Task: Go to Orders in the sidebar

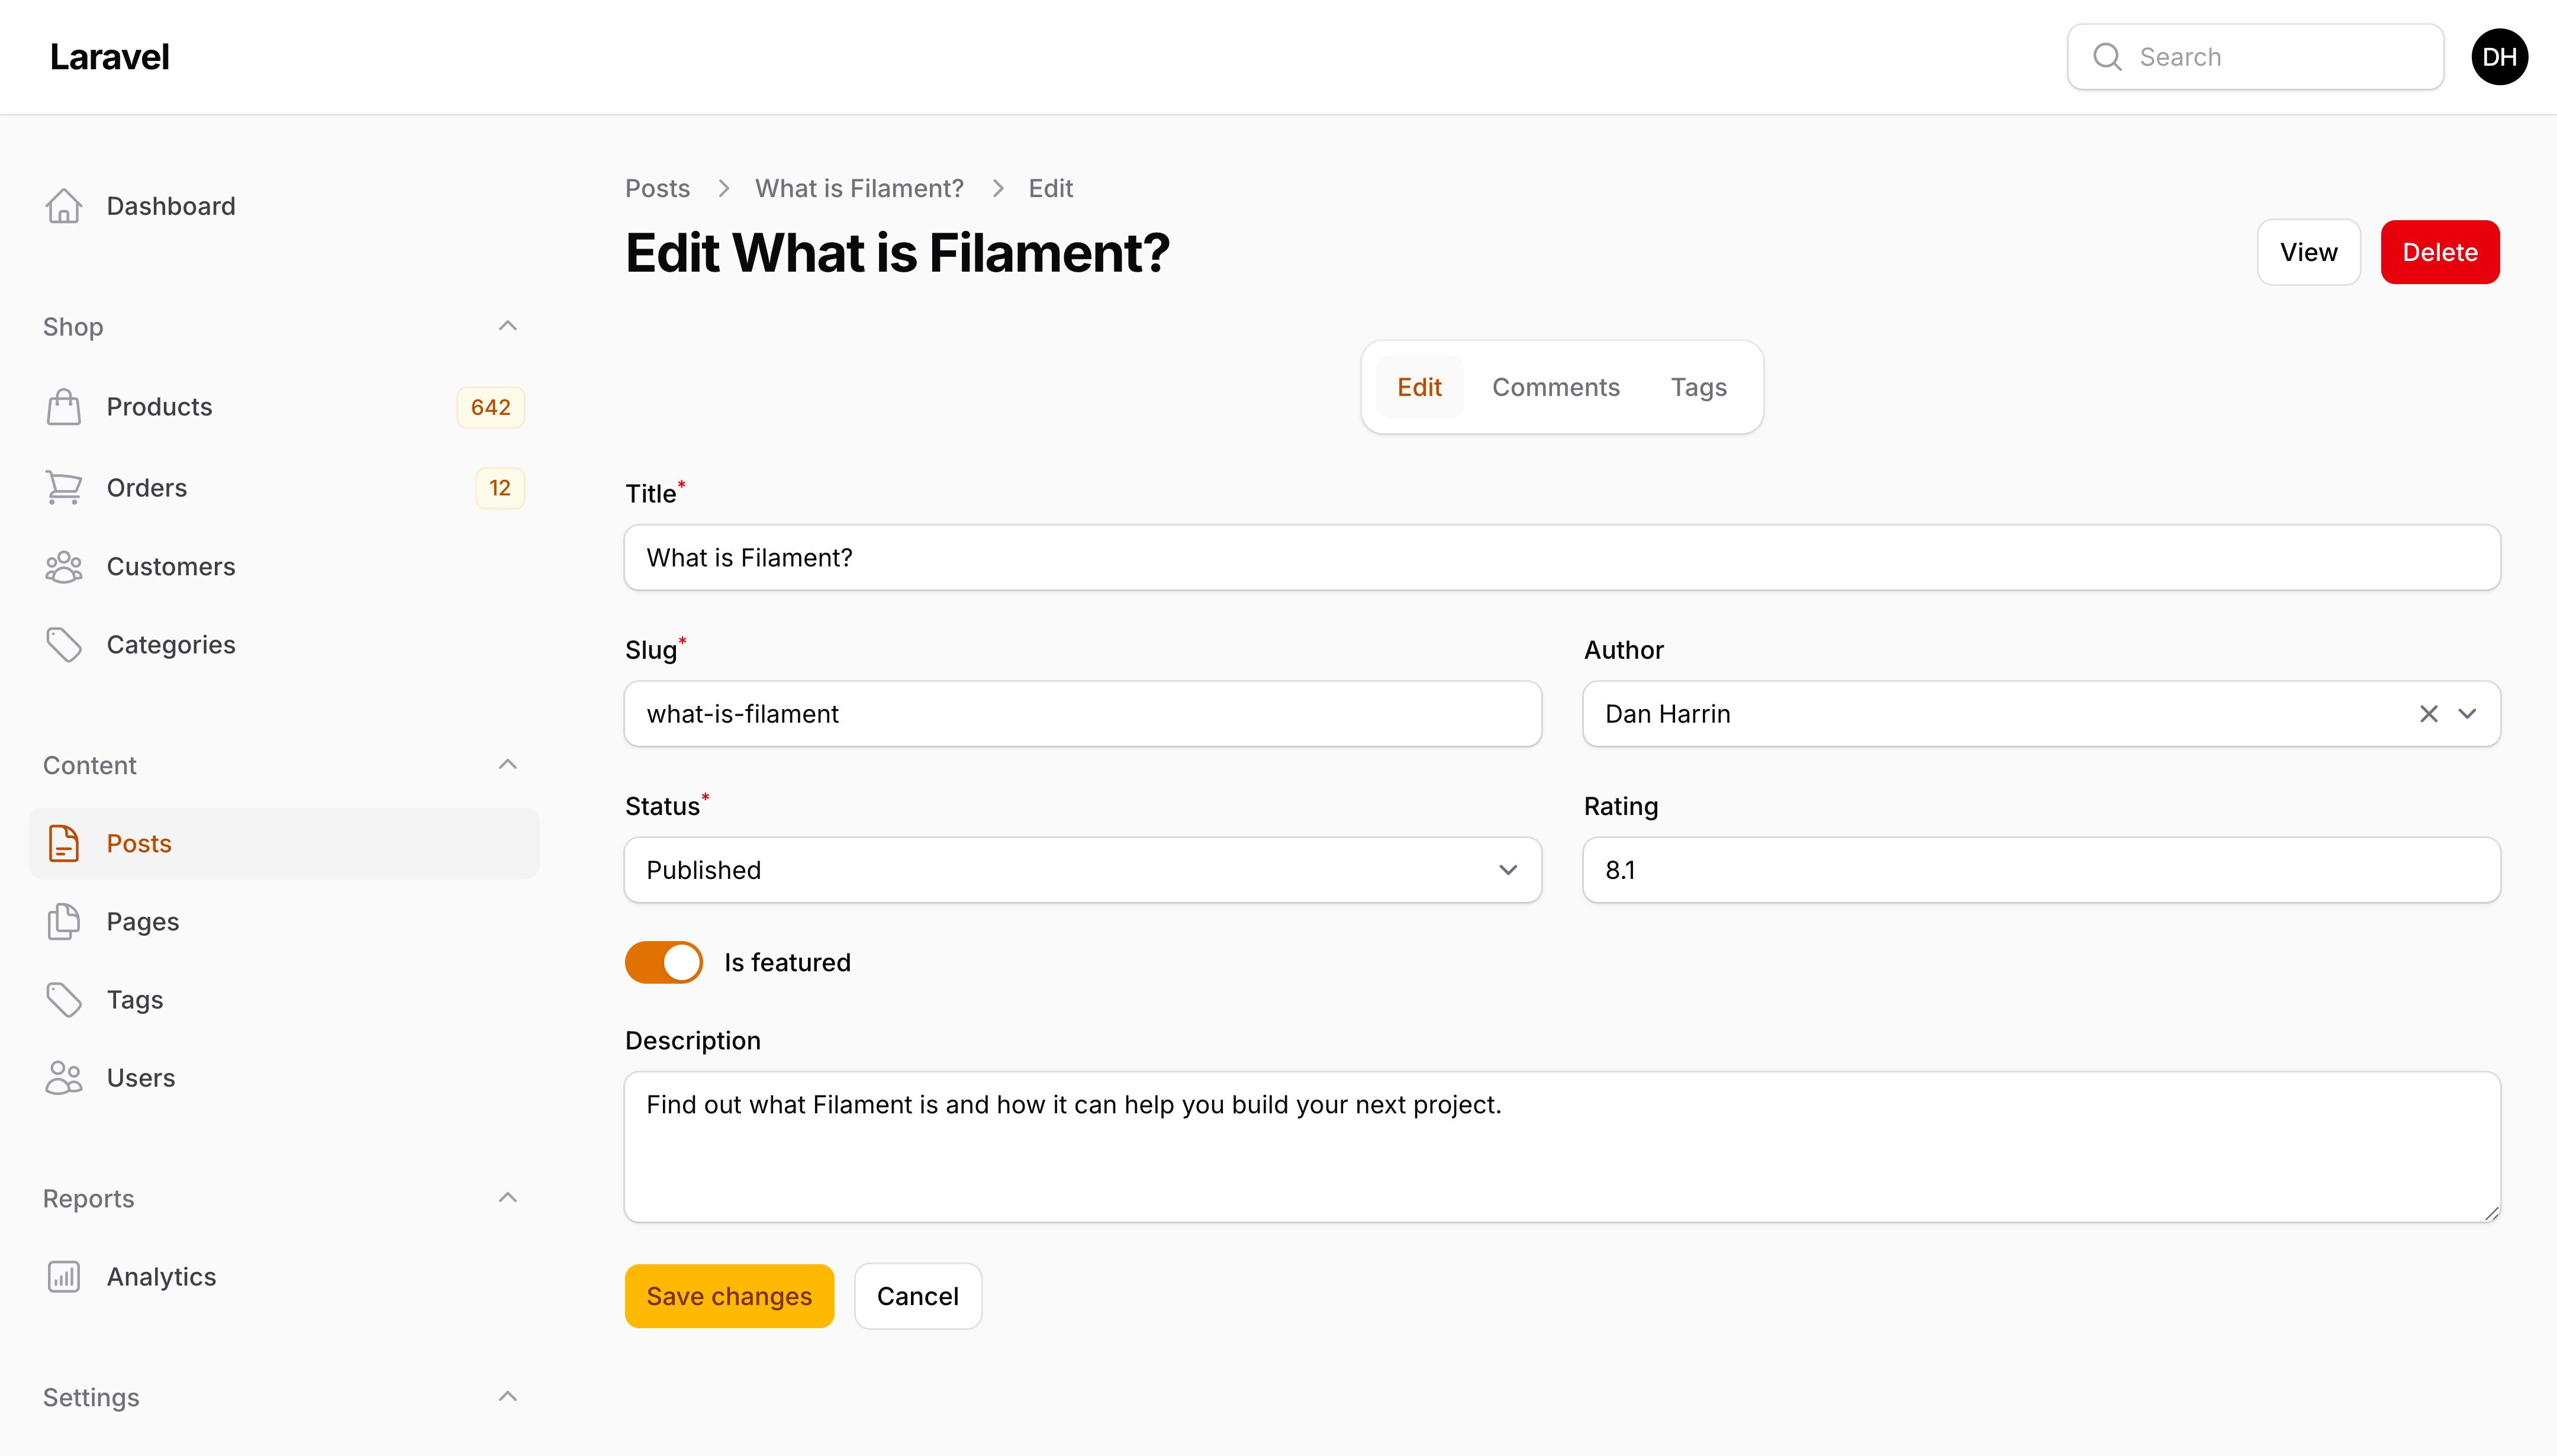Action: (284, 488)
